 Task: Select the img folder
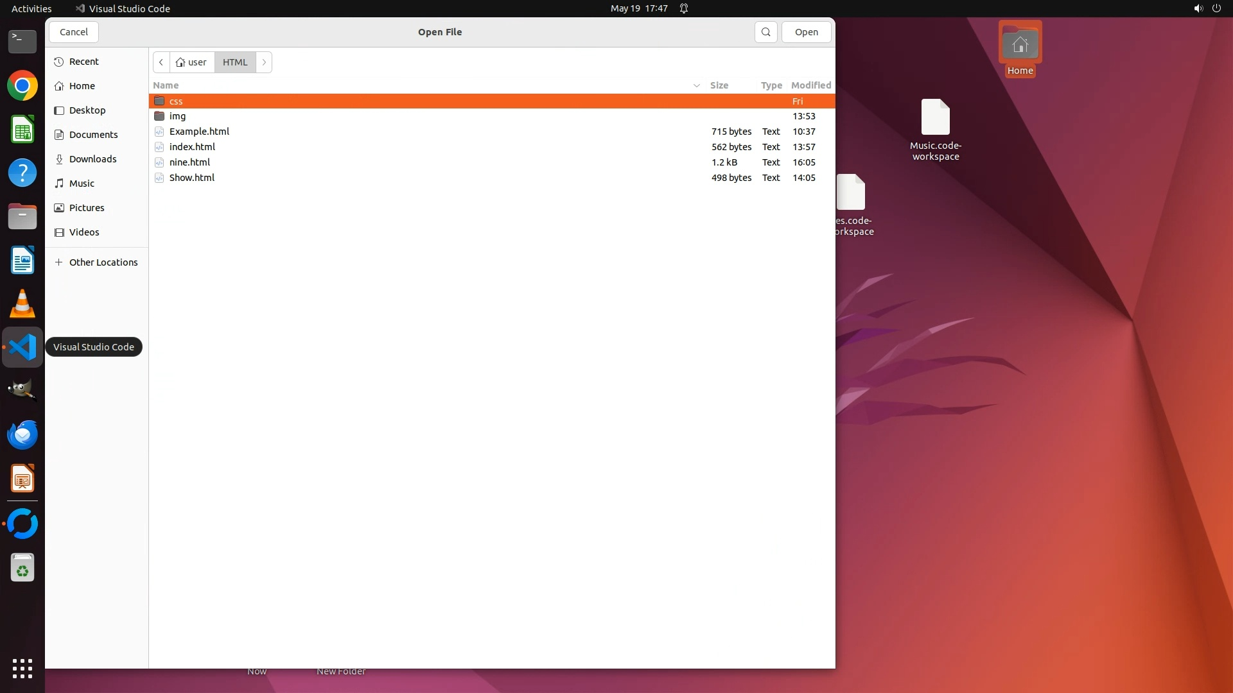point(177,116)
